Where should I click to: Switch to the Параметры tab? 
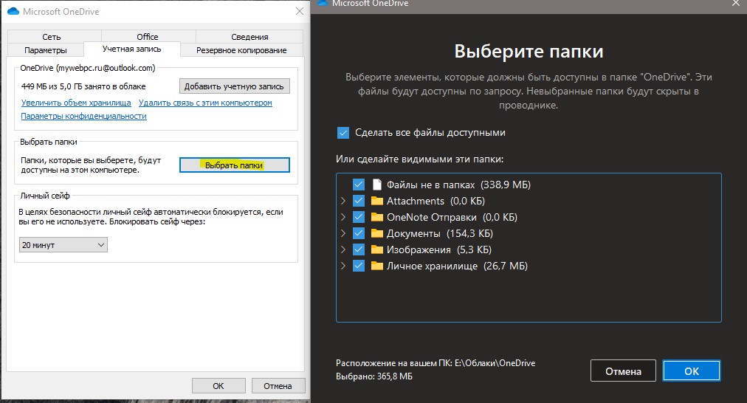click(x=46, y=50)
